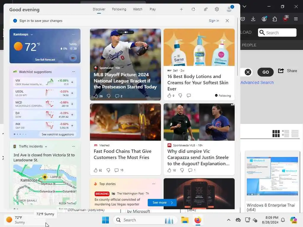The height and width of the screenshot is (227, 303).
Task: Dislike the MLB Playoff Picture article
Action: [x=109, y=96]
